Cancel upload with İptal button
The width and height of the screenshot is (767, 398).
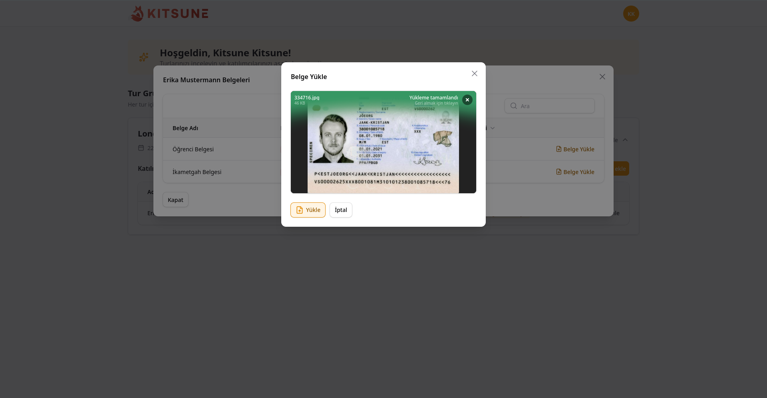[x=341, y=210]
